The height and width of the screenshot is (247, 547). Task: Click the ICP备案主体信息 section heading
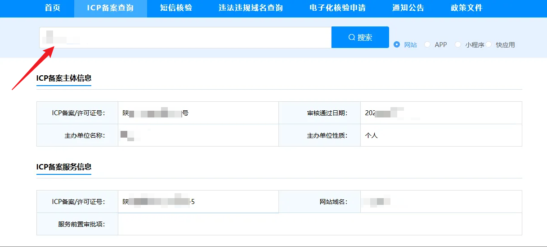click(x=64, y=78)
